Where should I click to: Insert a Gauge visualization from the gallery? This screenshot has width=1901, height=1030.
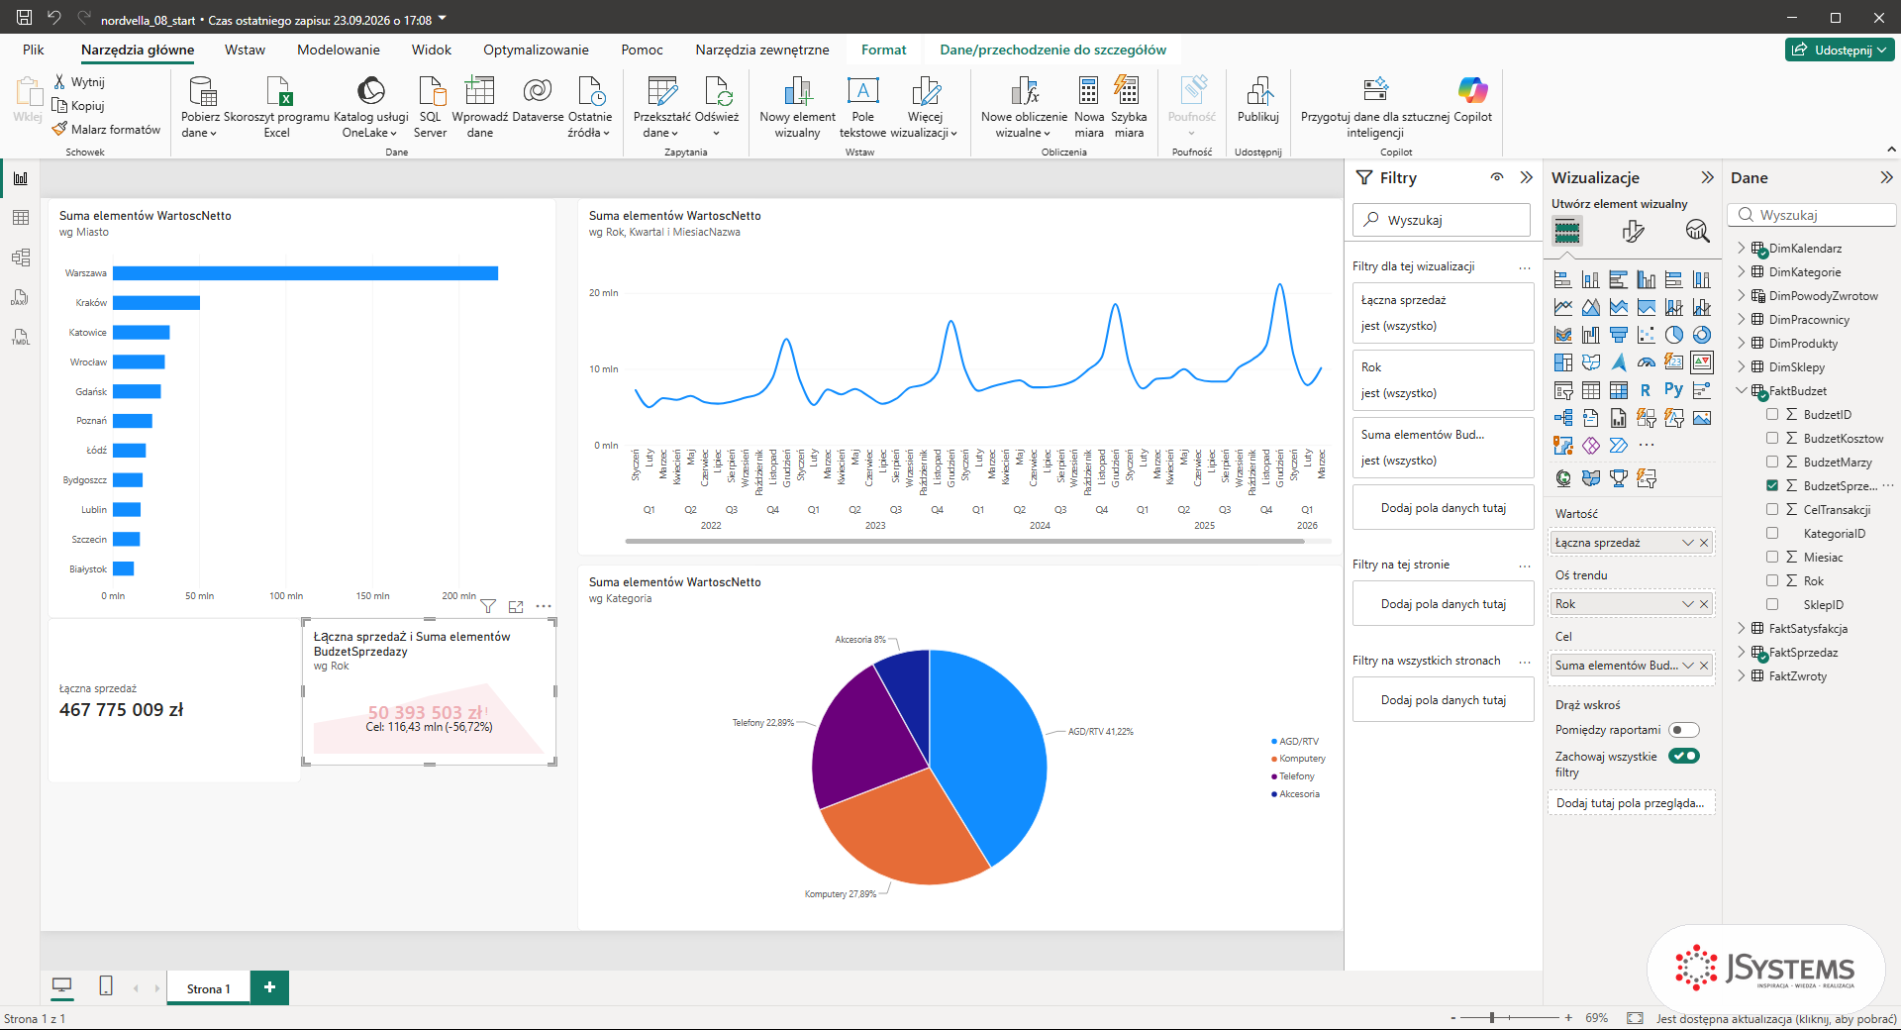tap(1647, 362)
